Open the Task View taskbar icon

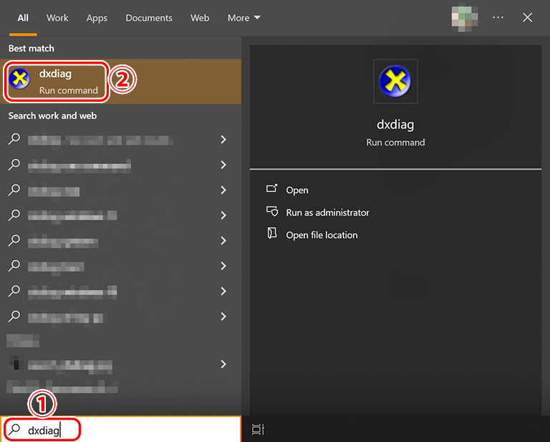258,429
